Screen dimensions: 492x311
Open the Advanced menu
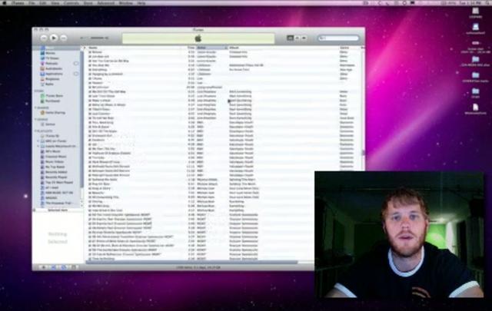[106, 3]
